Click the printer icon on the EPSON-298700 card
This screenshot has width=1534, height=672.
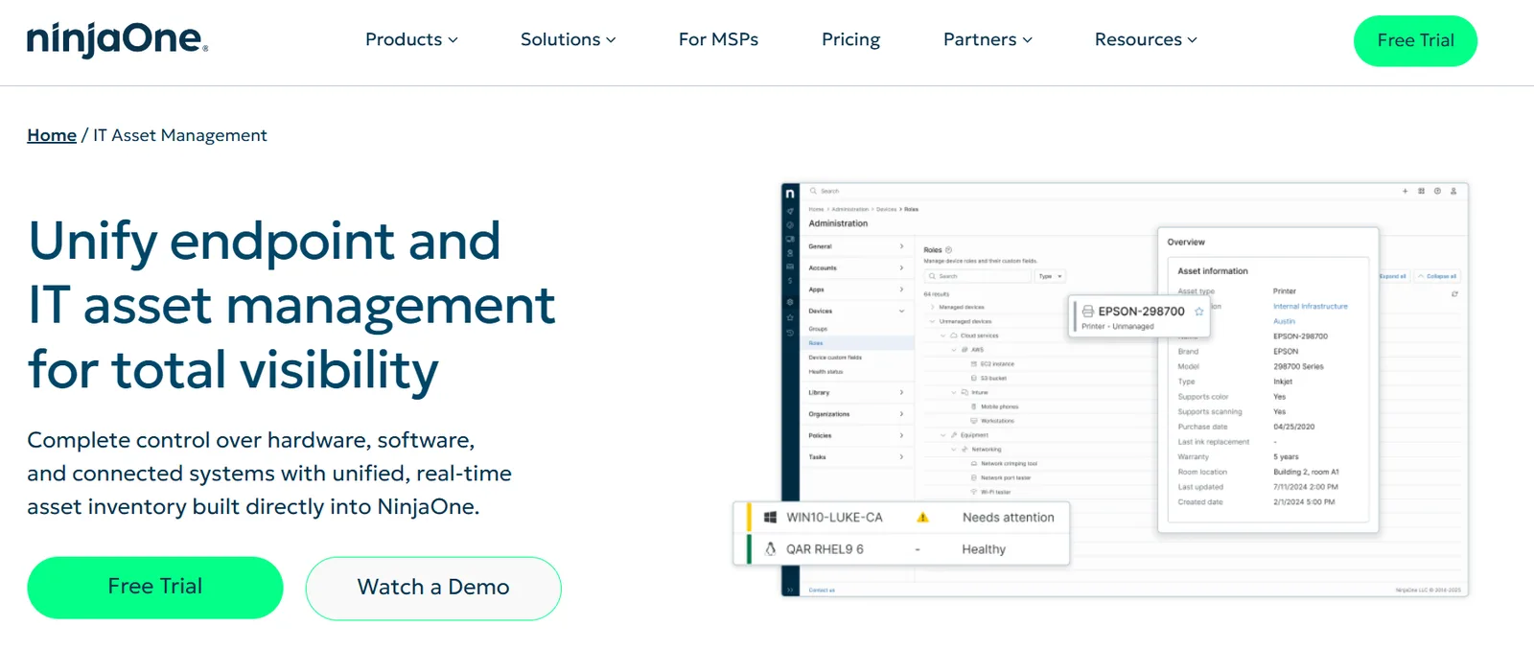[1088, 312]
